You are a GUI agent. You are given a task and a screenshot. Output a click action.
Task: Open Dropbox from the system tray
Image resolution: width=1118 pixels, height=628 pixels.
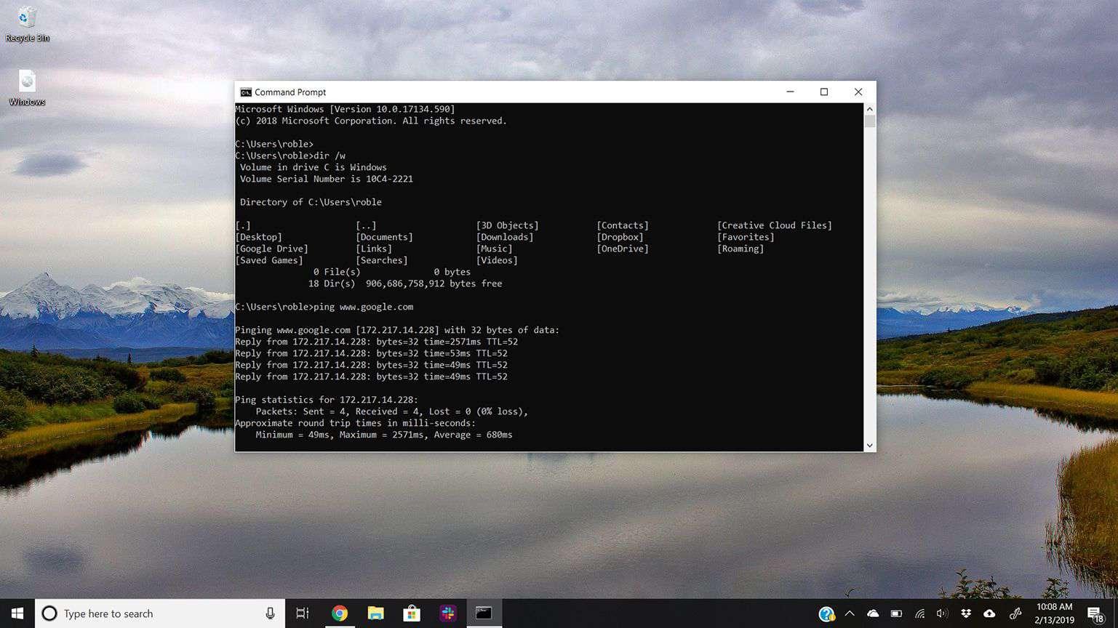pos(965,613)
